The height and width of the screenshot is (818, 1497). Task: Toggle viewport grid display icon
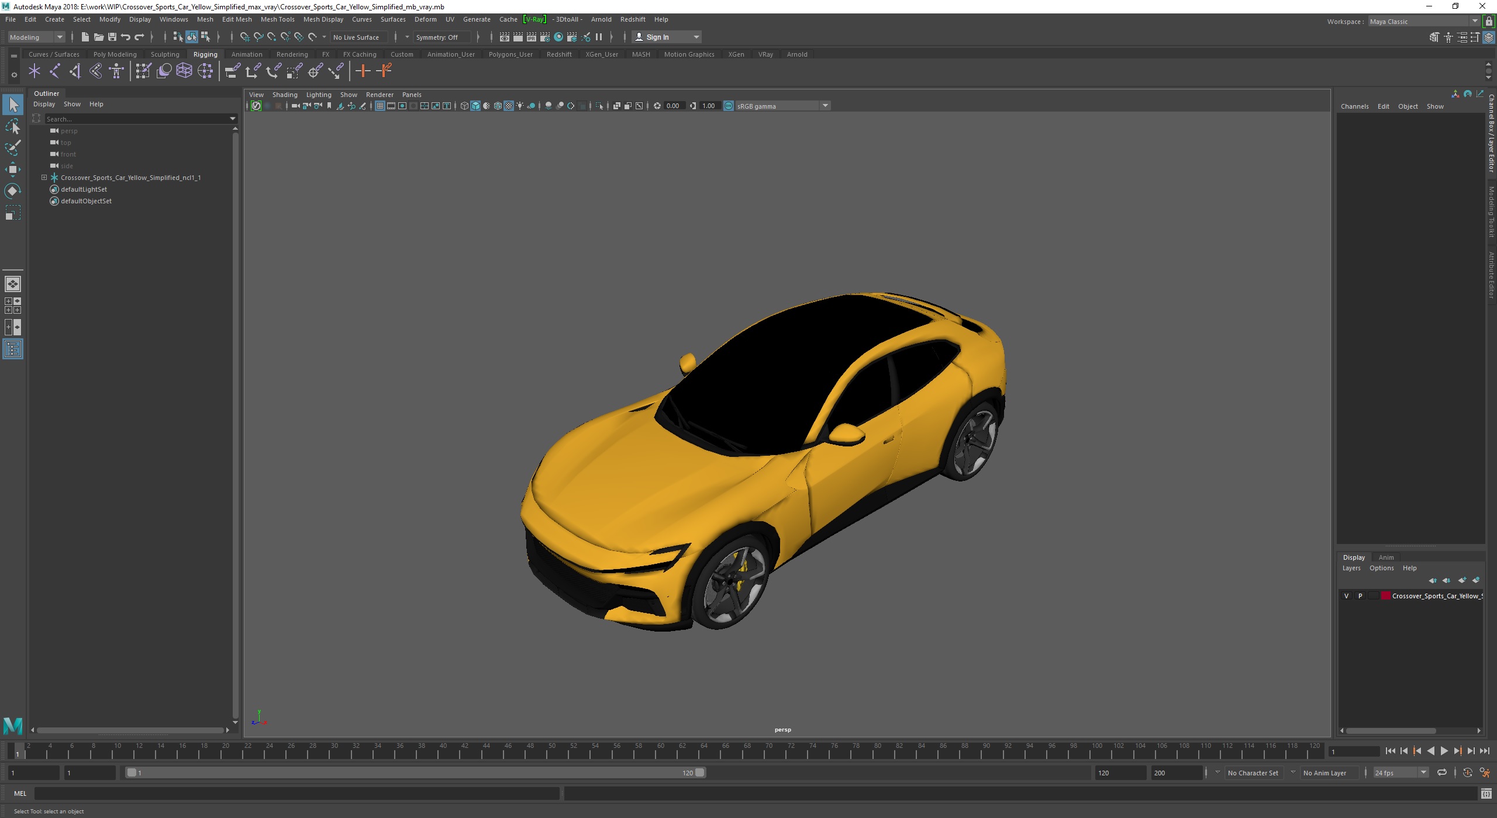pyautogui.click(x=380, y=106)
